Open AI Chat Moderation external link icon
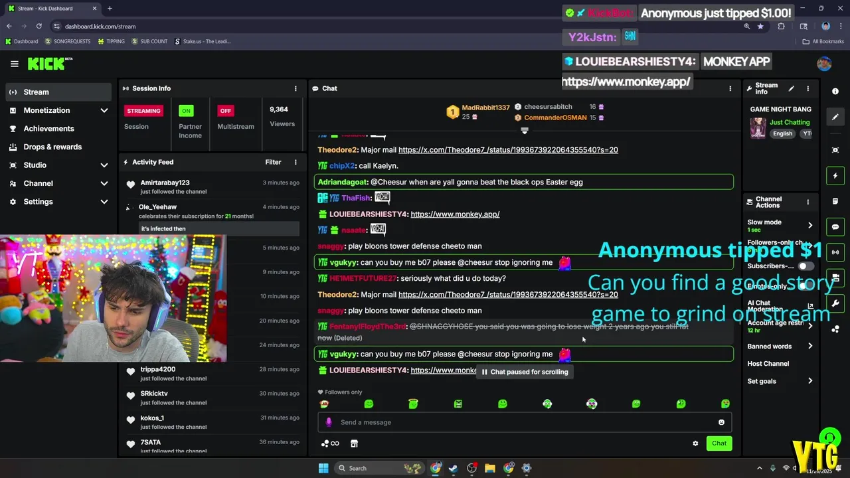The height and width of the screenshot is (478, 850). click(x=810, y=306)
